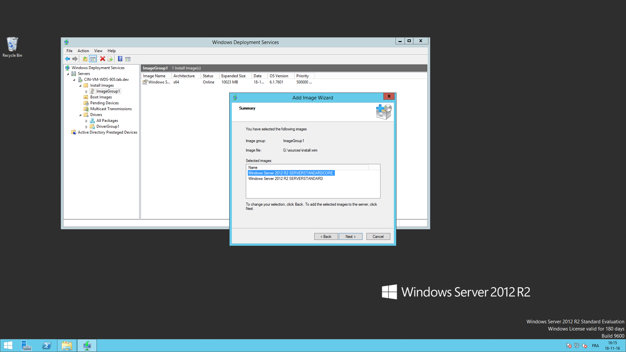This screenshot has height=352, width=626.
Task: Click the 10023 MB expanded size cell
Action: click(x=230, y=82)
